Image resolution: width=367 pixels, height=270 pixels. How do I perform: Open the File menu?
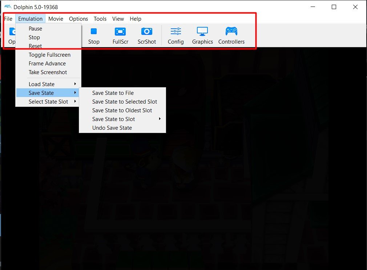[8, 19]
